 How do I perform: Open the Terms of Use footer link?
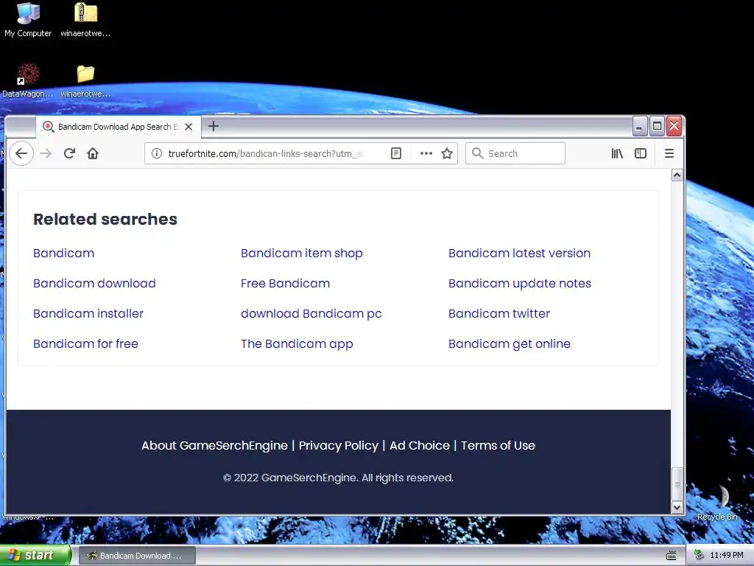click(x=498, y=446)
